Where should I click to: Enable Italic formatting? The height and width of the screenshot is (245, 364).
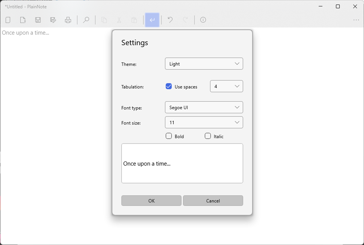point(208,136)
